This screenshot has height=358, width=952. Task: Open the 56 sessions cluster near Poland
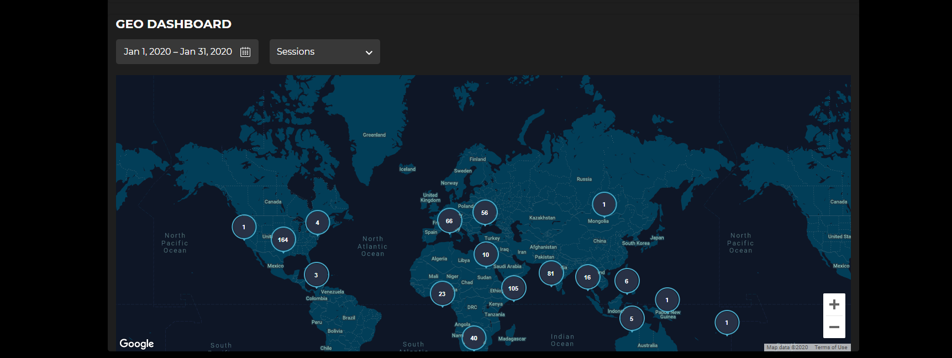tap(485, 213)
